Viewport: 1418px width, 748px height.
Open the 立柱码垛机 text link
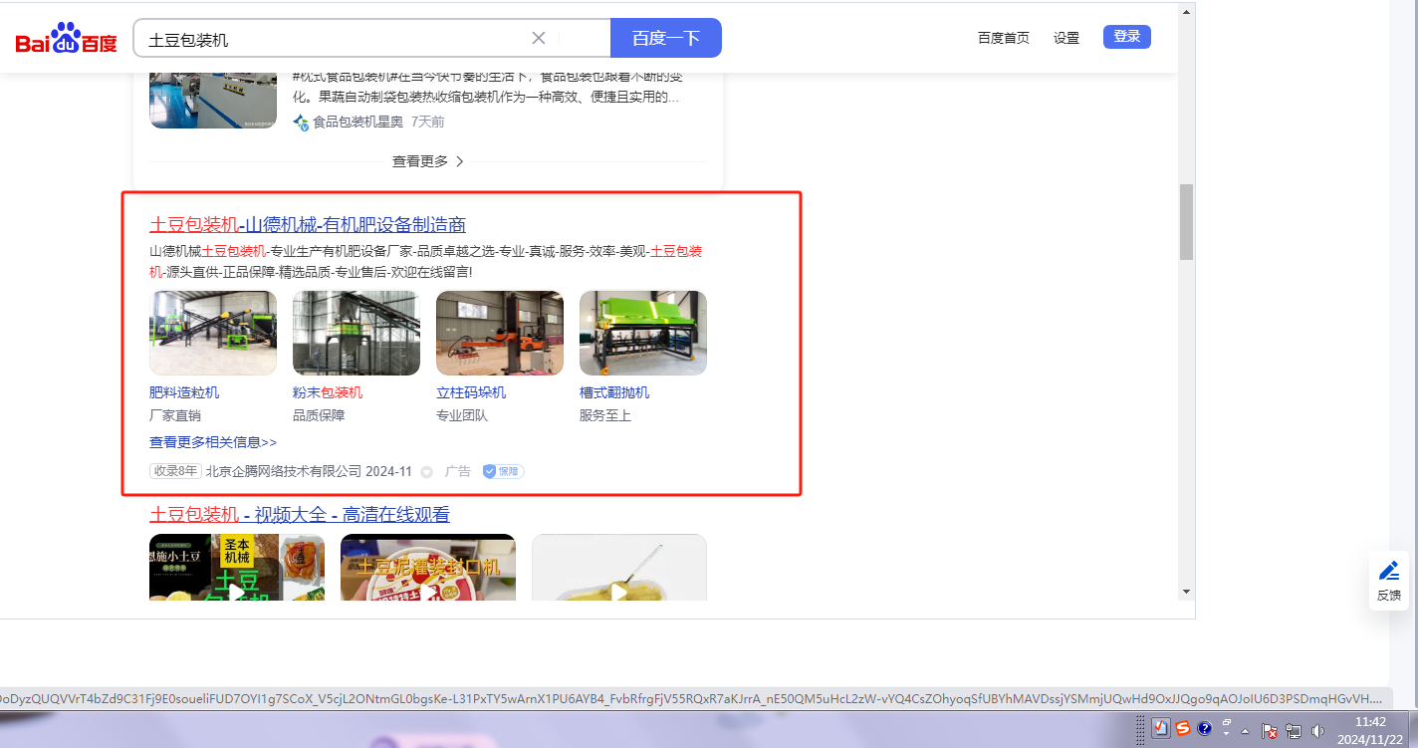[471, 392]
